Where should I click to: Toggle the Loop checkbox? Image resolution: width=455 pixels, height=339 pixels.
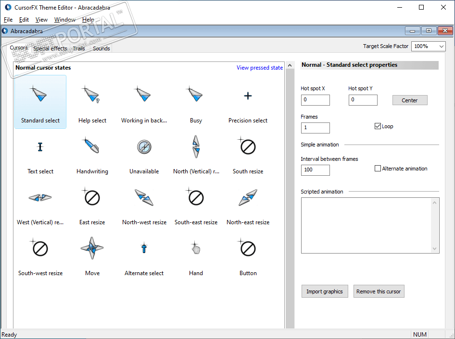click(384, 126)
